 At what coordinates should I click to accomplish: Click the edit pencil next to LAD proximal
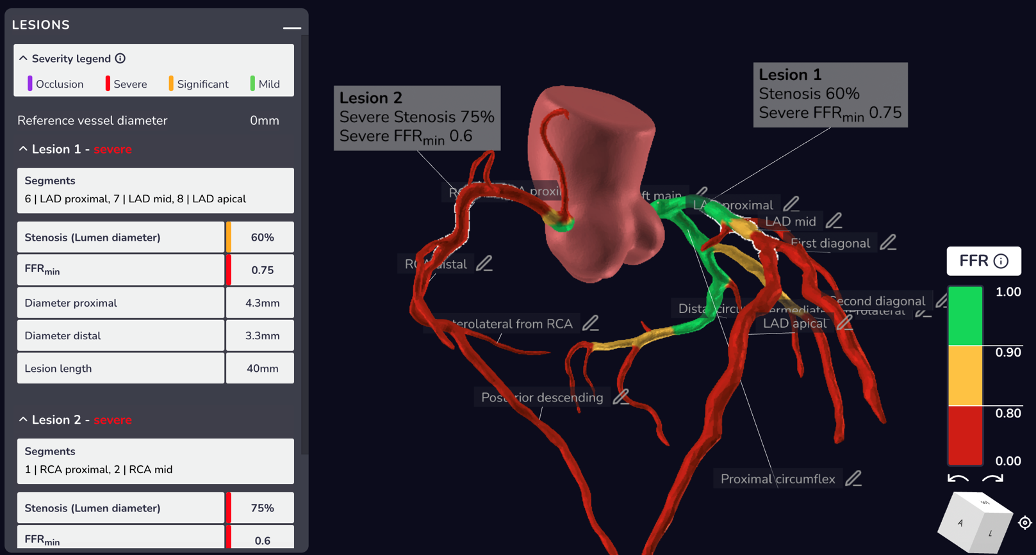tap(791, 204)
